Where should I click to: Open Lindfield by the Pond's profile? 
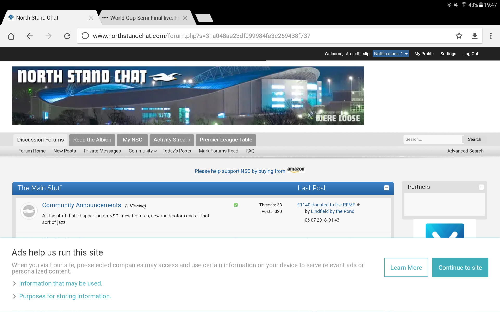[x=333, y=211]
